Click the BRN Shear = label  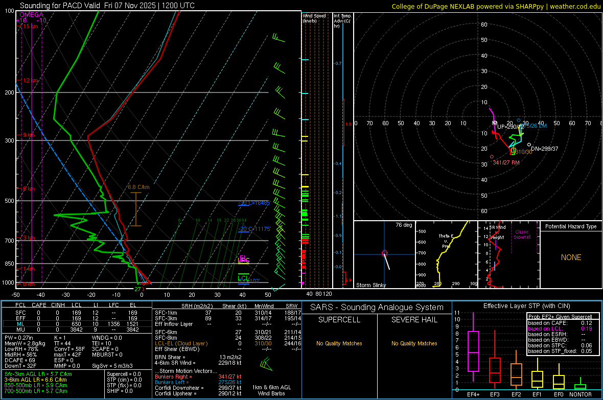pos(170,357)
